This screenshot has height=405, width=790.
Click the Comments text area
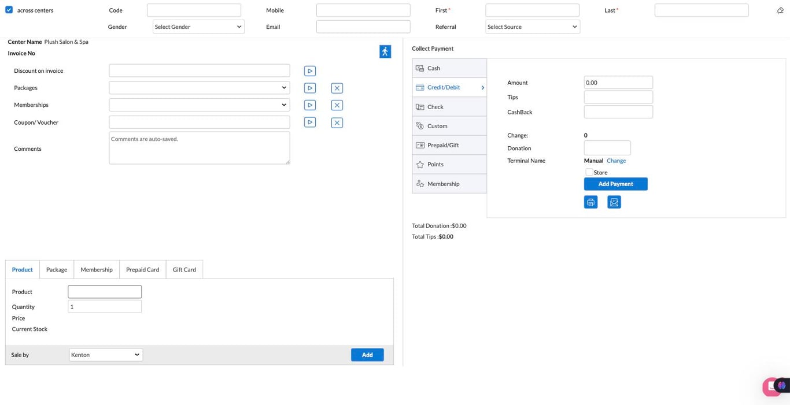tap(200, 148)
